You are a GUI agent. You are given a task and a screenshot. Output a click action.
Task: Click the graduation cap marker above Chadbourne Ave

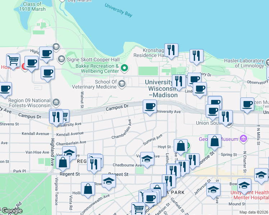147,160
